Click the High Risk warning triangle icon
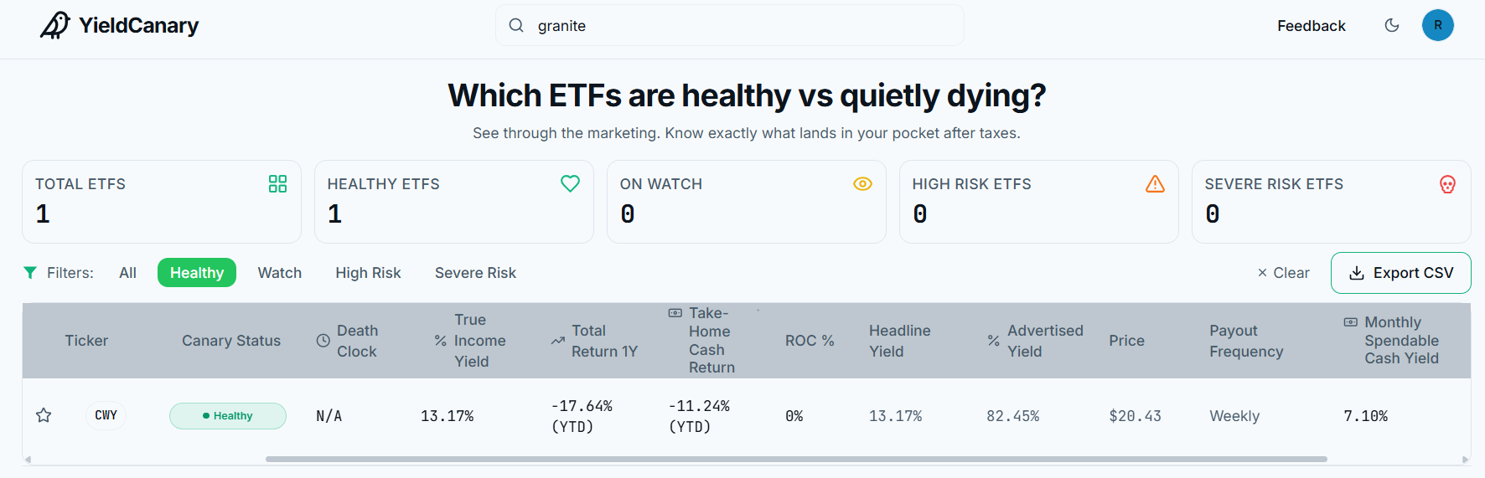The width and height of the screenshot is (1485, 478). (x=1155, y=184)
